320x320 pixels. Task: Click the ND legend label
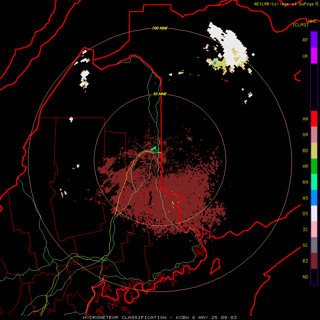305,277
